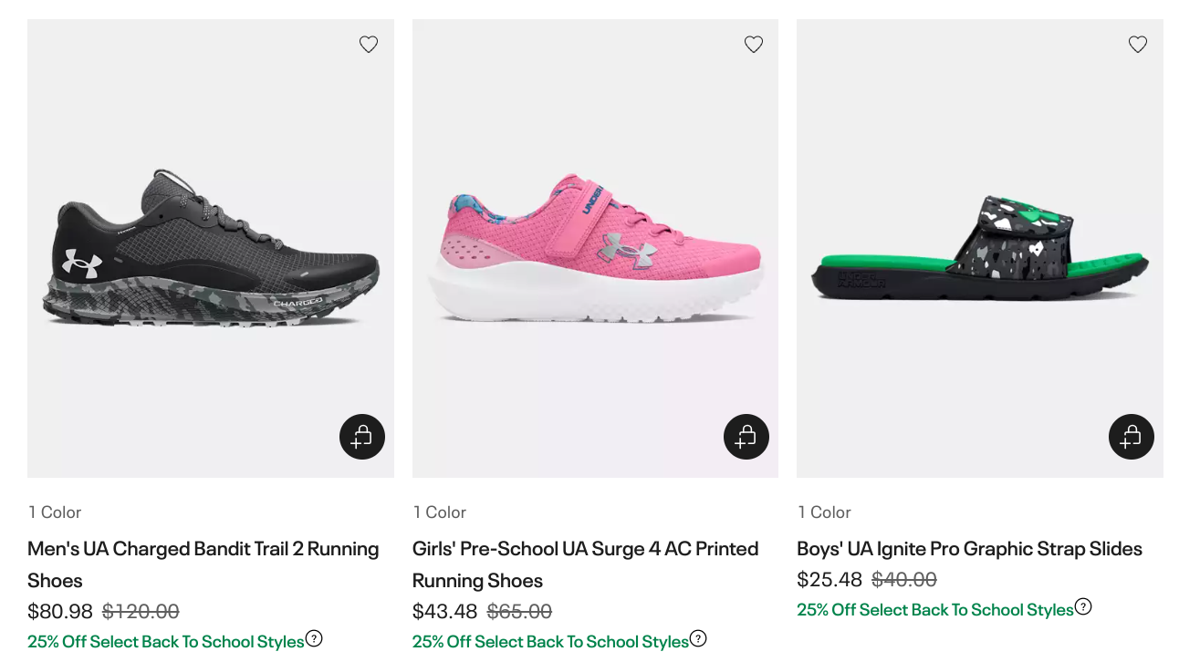Toggle heart on Boys' Ignite Pro Slides
The height and width of the screenshot is (662, 1179).
(1138, 45)
